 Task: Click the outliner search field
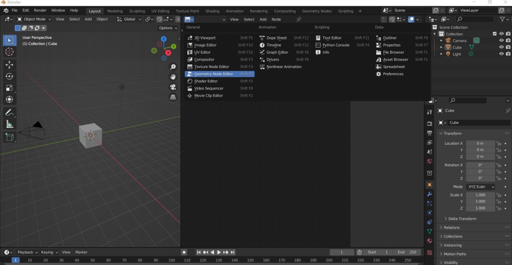point(475,19)
